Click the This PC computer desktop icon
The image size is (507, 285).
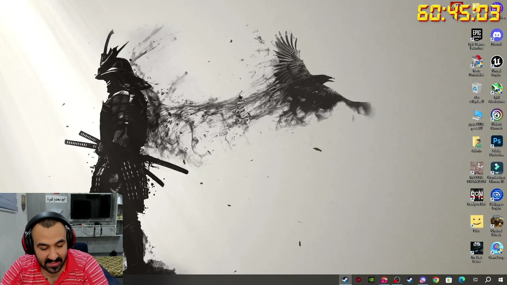pyautogui.click(x=477, y=119)
